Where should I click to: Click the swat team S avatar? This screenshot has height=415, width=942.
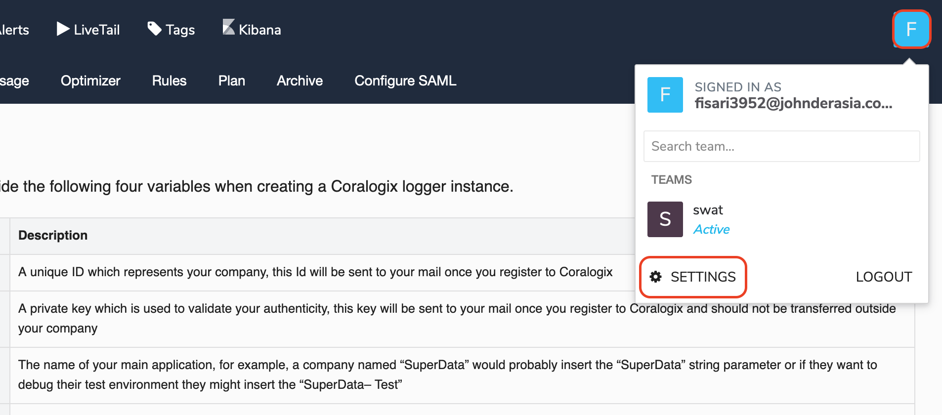pyautogui.click(x=665, y=219)
